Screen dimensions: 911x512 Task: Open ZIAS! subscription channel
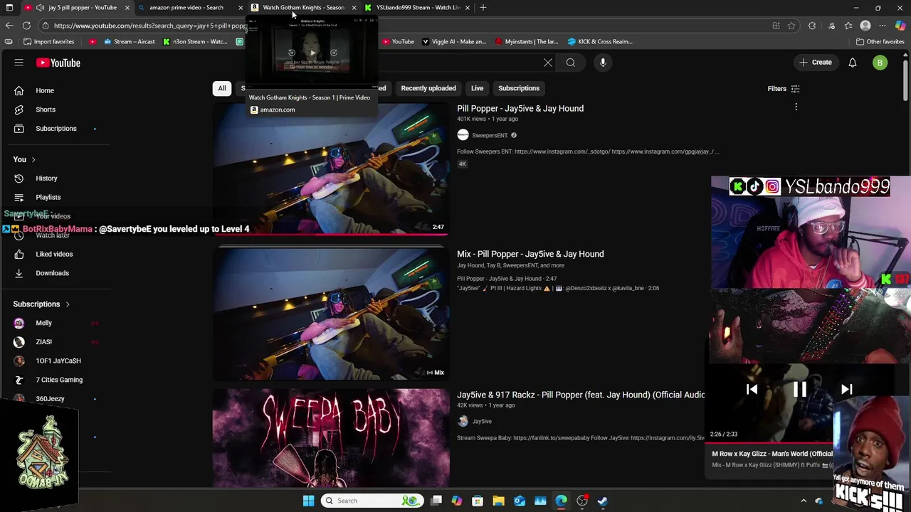43,342
